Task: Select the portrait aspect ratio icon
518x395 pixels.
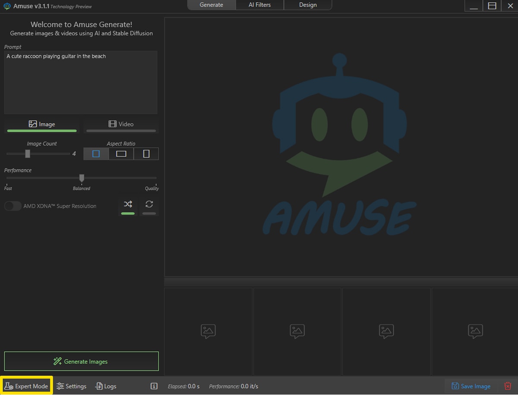Action: tap(146, 154)
